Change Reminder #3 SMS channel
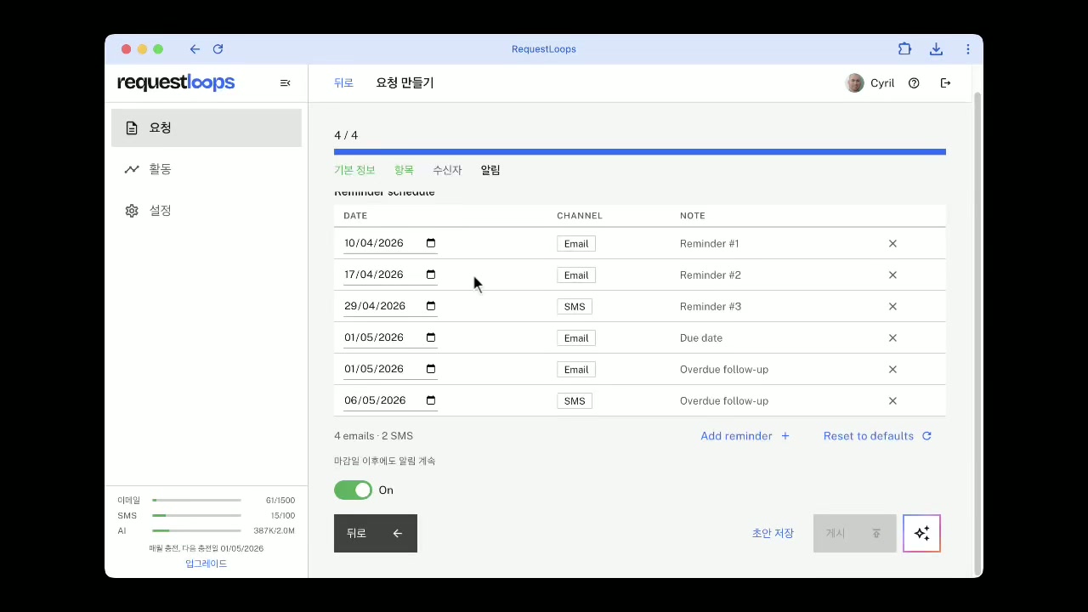The height and width of the screenshot is (612, 1088). click(574, 307)
